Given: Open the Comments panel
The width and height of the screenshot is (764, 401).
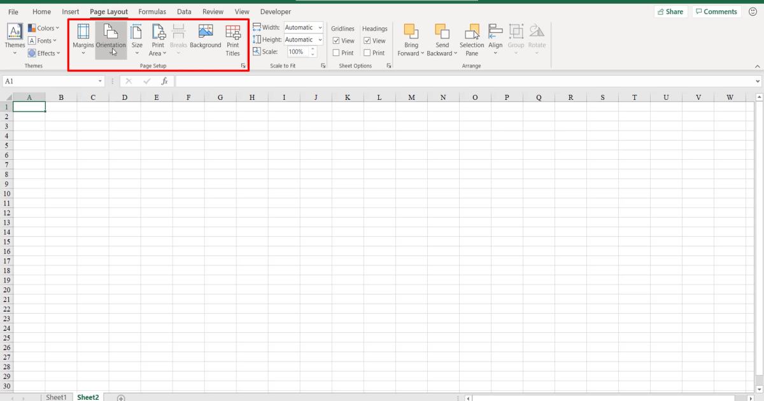Looking at the screenshot, I should 716,11.
